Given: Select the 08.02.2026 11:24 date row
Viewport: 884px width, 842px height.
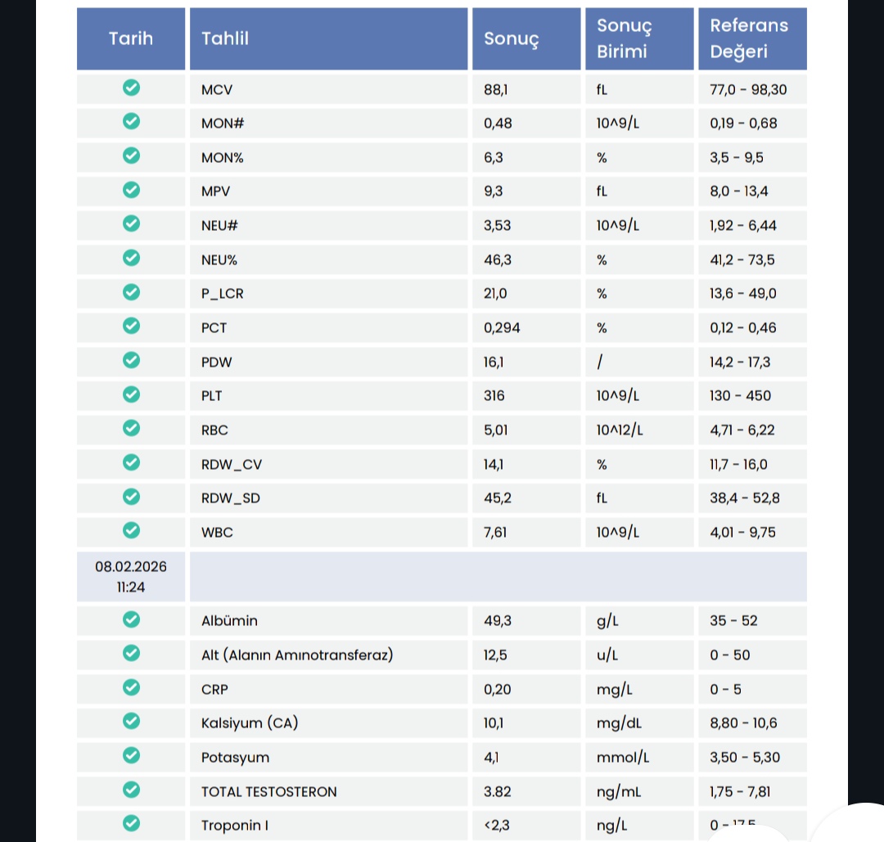Looking at the screenshot, I should [x=131, y=576].
